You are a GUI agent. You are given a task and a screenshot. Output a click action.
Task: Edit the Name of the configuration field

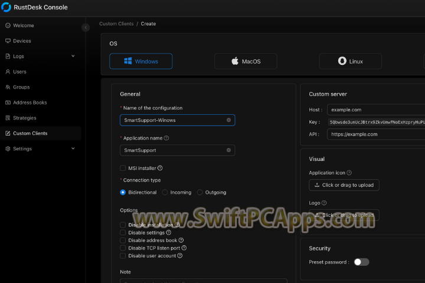[178, 120]
